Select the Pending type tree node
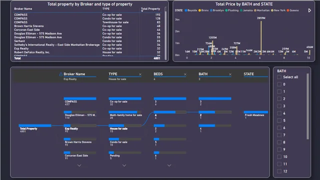Viewport: 320px width, 180px height. pos(125,155)
